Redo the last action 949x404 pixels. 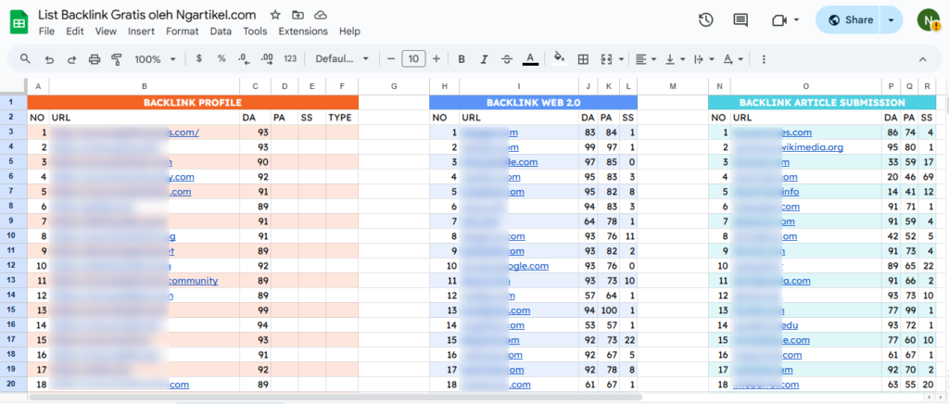pos(71,59)
